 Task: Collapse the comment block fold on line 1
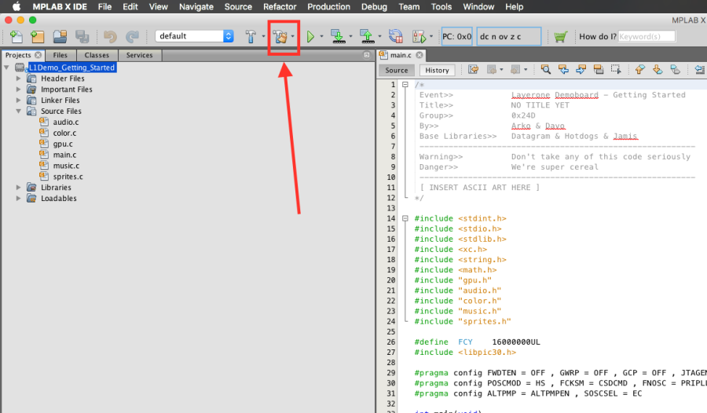coord(405,85)
